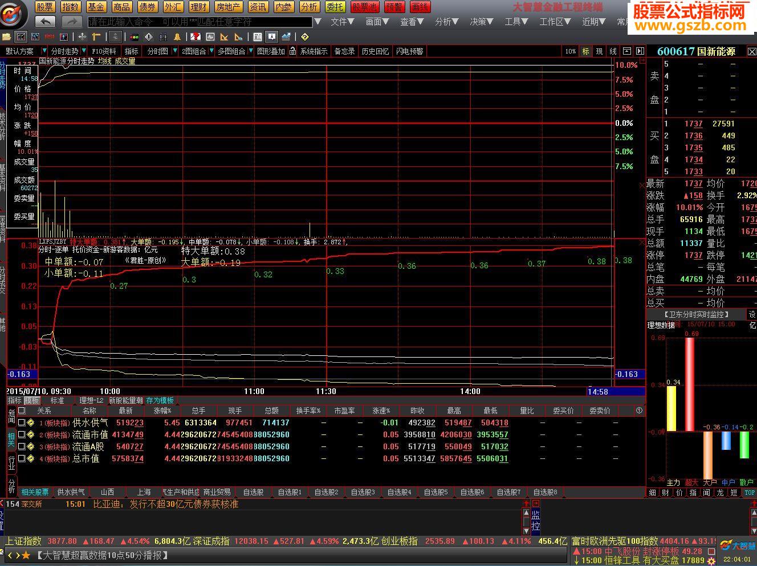Click the yellow diamond icon in 供水供气 row

click(31, 423)
